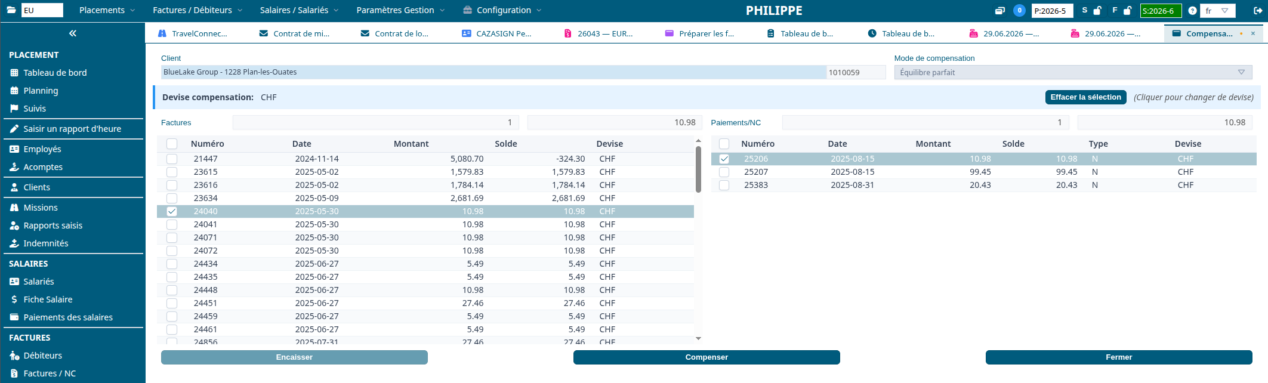This screenshot has width=1268, height=383.
Task: Click the stacked windows icon in top bar
Action: tap(1000, 11)
